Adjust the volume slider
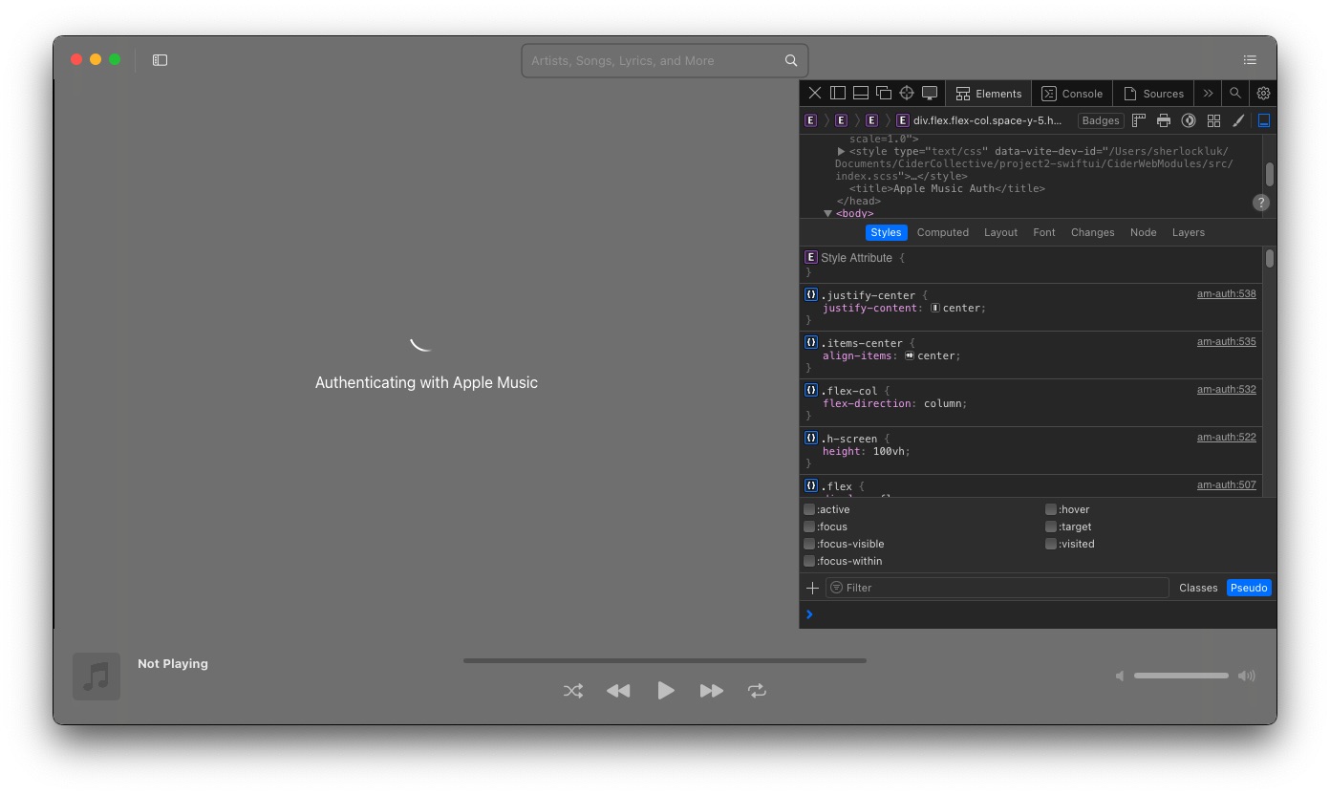 1181,676
